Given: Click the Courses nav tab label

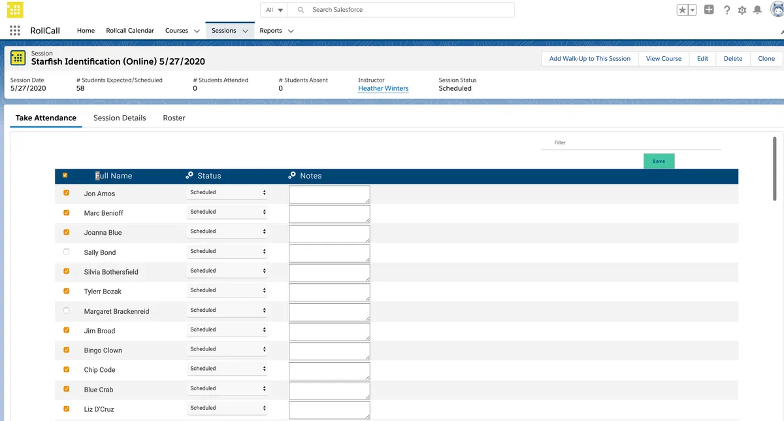Looking at the screenshot, I should (176, 31).
